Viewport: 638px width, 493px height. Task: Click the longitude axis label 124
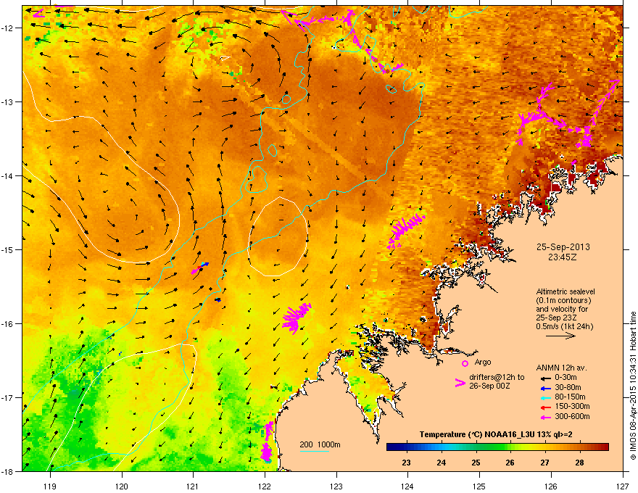coord(407,486)
